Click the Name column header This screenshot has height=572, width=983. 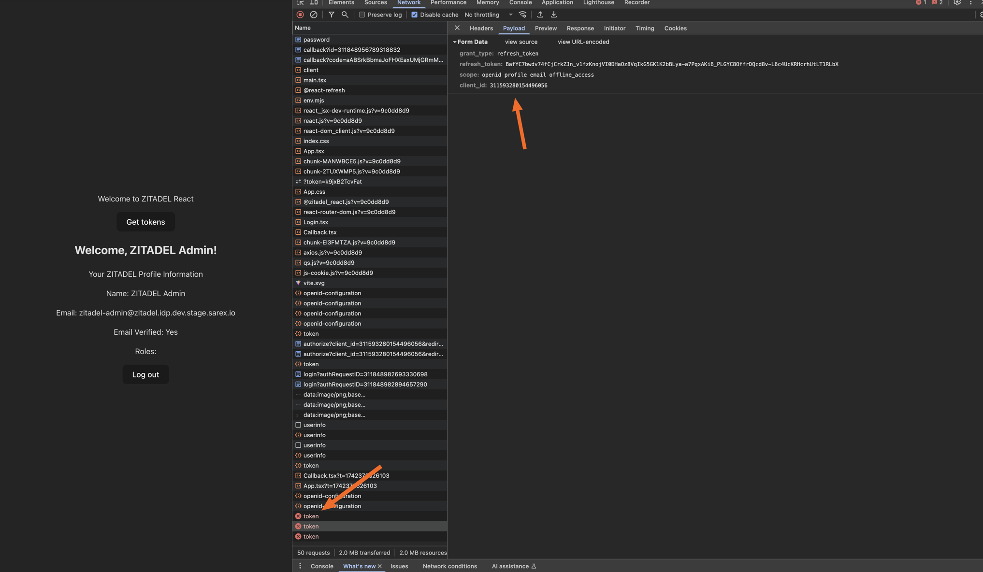tap(370, 28)
